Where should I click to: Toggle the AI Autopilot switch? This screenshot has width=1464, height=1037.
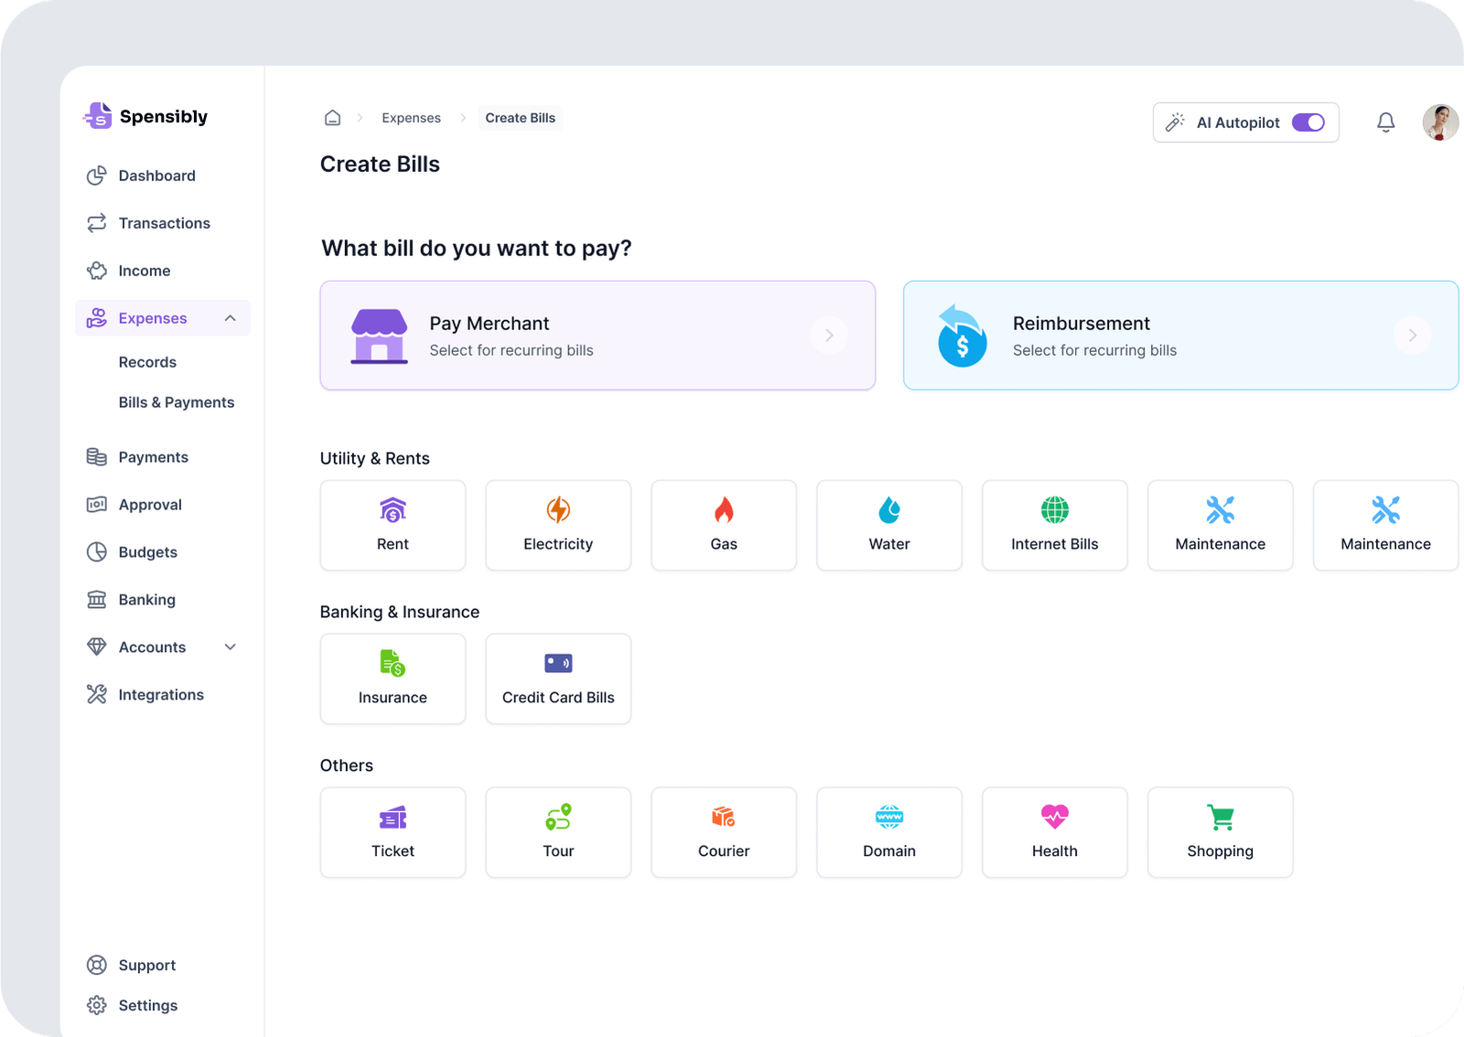tap(1308, 123)
